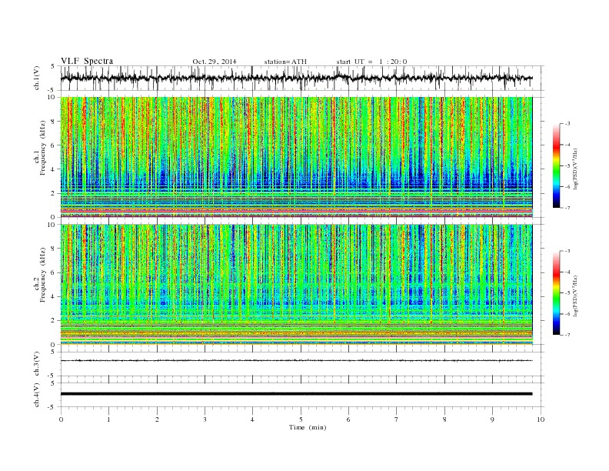The height and width of the screenshot is (471, 609).
Task: Click the -7 label on ch.1 colorbar
Action: (567, 208)
